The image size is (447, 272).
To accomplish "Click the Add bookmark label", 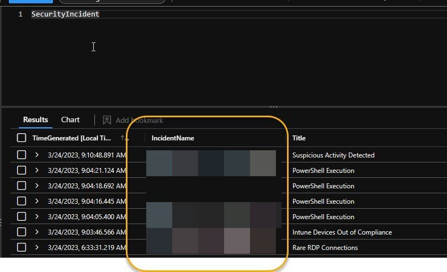I will [140, 121].
